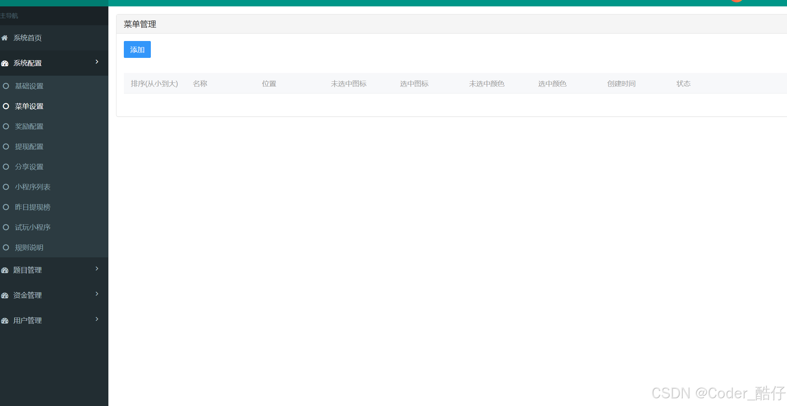Image resolution: width=787 pixels, height=406 pixels.
Task: Open the 提现配置 menu item
Action: coord(29,147)
